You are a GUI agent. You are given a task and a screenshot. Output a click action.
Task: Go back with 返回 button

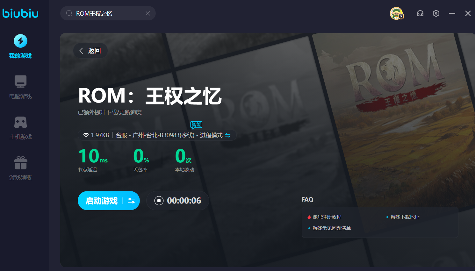(90, 51)
